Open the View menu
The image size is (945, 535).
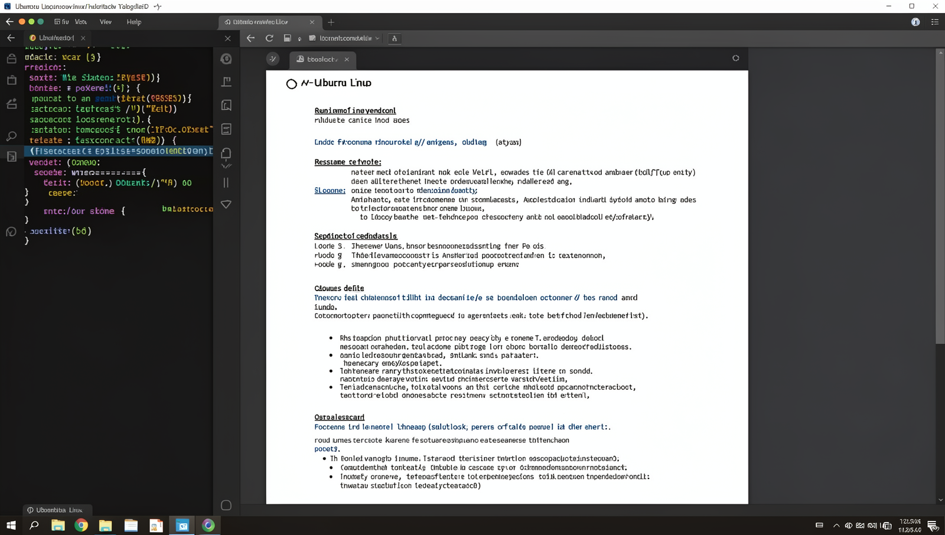(106, 22)
